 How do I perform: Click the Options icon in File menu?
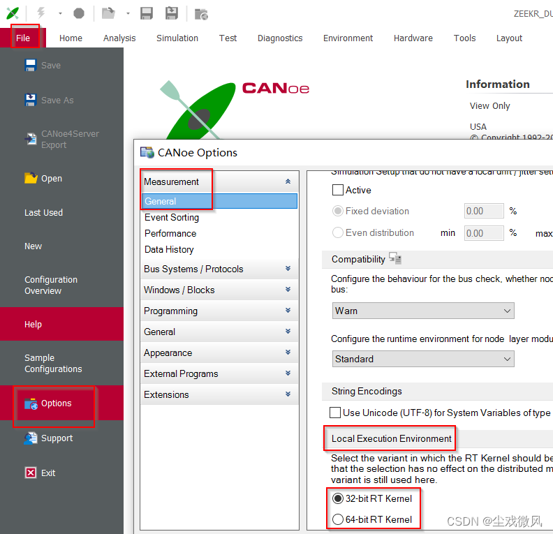point(31,403)
